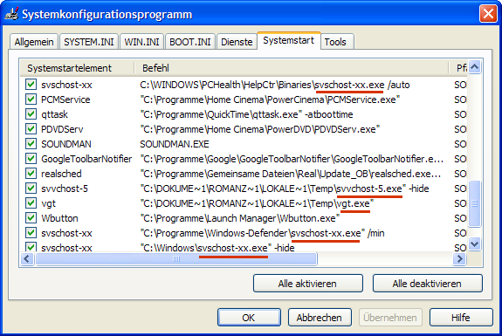
Task: Select the GoogleToolbarNotifier element name
Action: [86, 159]
